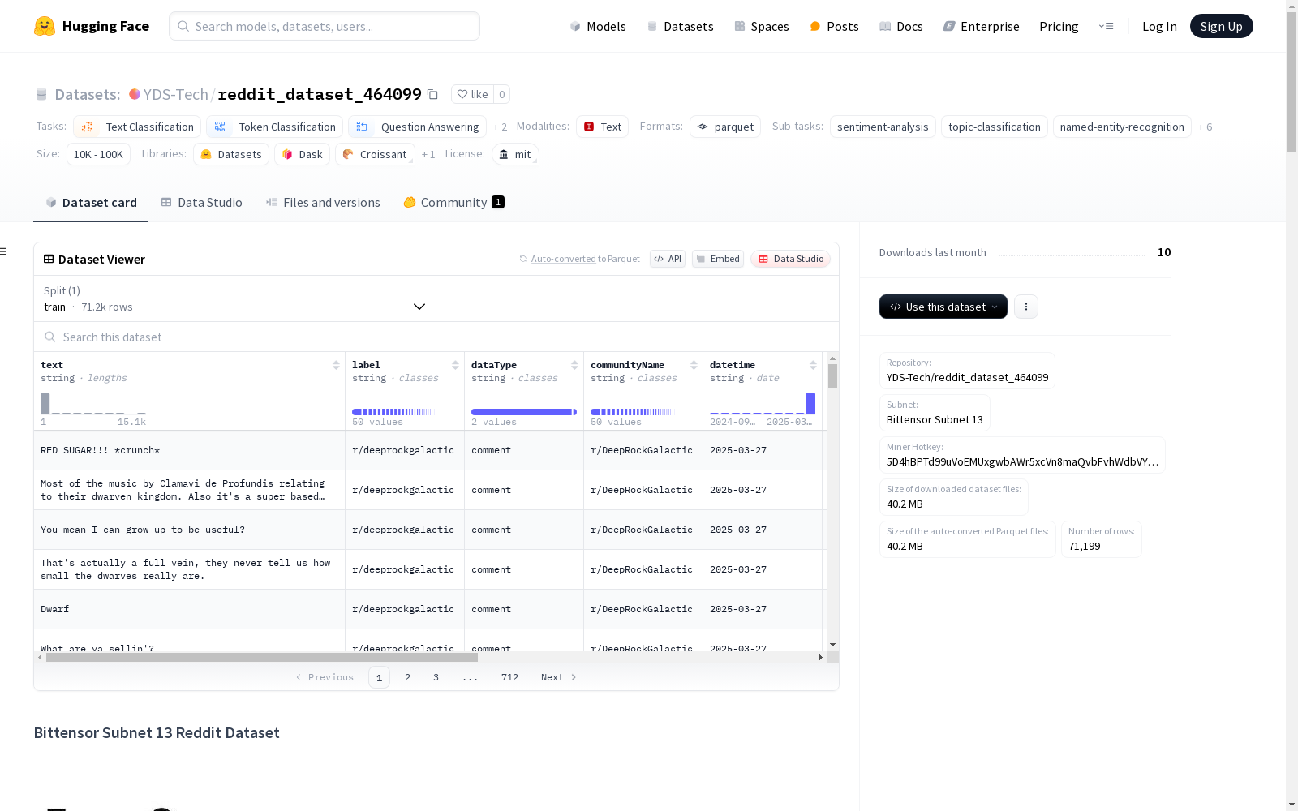This screenshot has height=811, width=1298.
Task: Open Posts in top navigation
Action: point(834,26)
